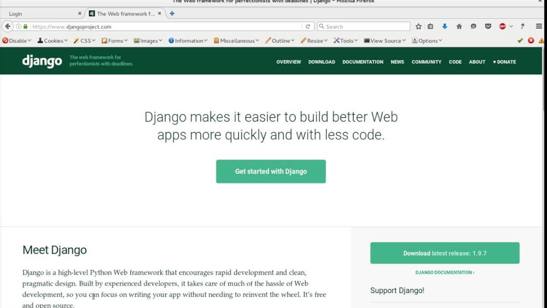Expand the Outline dropdown

click(x=279, y=41)
